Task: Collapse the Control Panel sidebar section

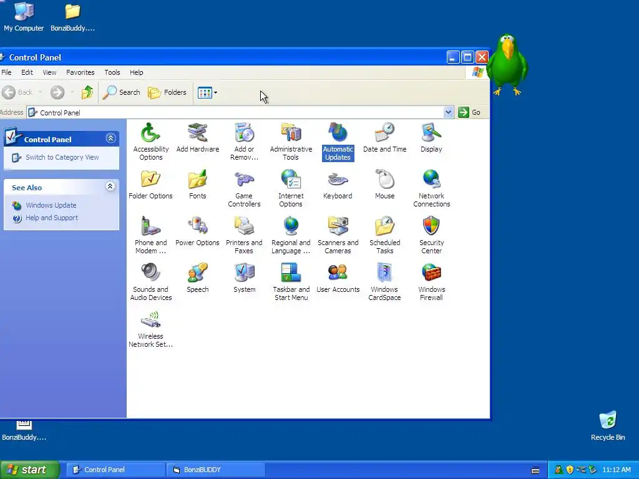Action: [110, 138]
